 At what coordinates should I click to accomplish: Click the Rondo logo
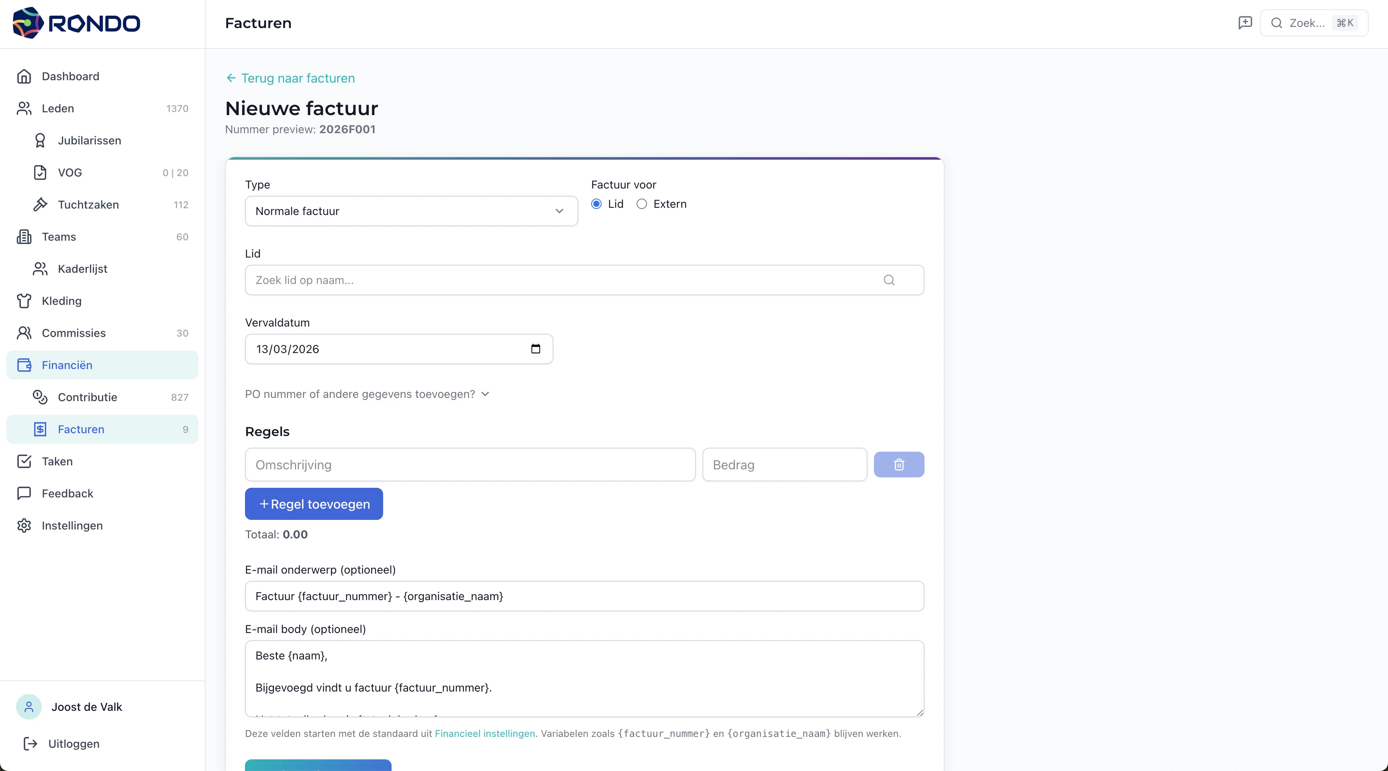[x=76, y=23]
